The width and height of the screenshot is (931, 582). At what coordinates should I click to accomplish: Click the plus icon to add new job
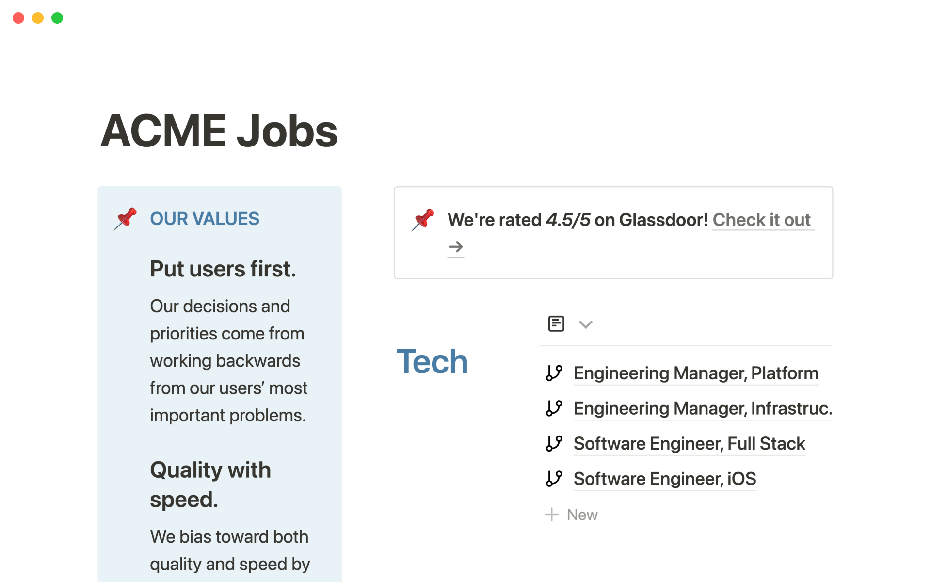[x=552, y=515]
